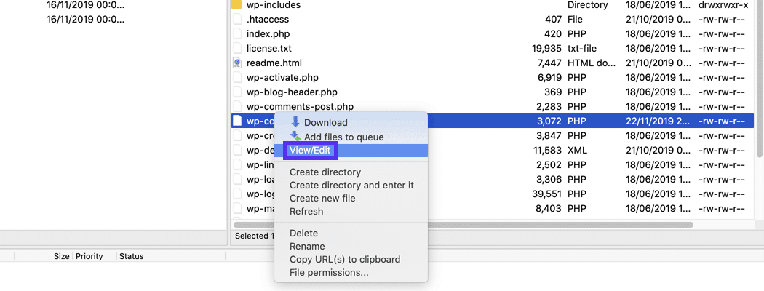
Task: Click the wp-includes folder icon
Action: click(236, 5)
